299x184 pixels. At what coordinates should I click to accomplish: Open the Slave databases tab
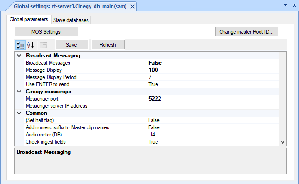(71, 20)
